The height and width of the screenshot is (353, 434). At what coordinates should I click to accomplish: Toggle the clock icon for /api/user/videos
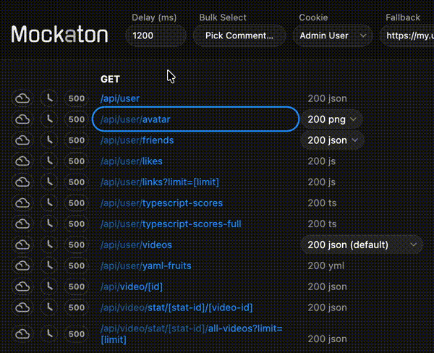48,245
